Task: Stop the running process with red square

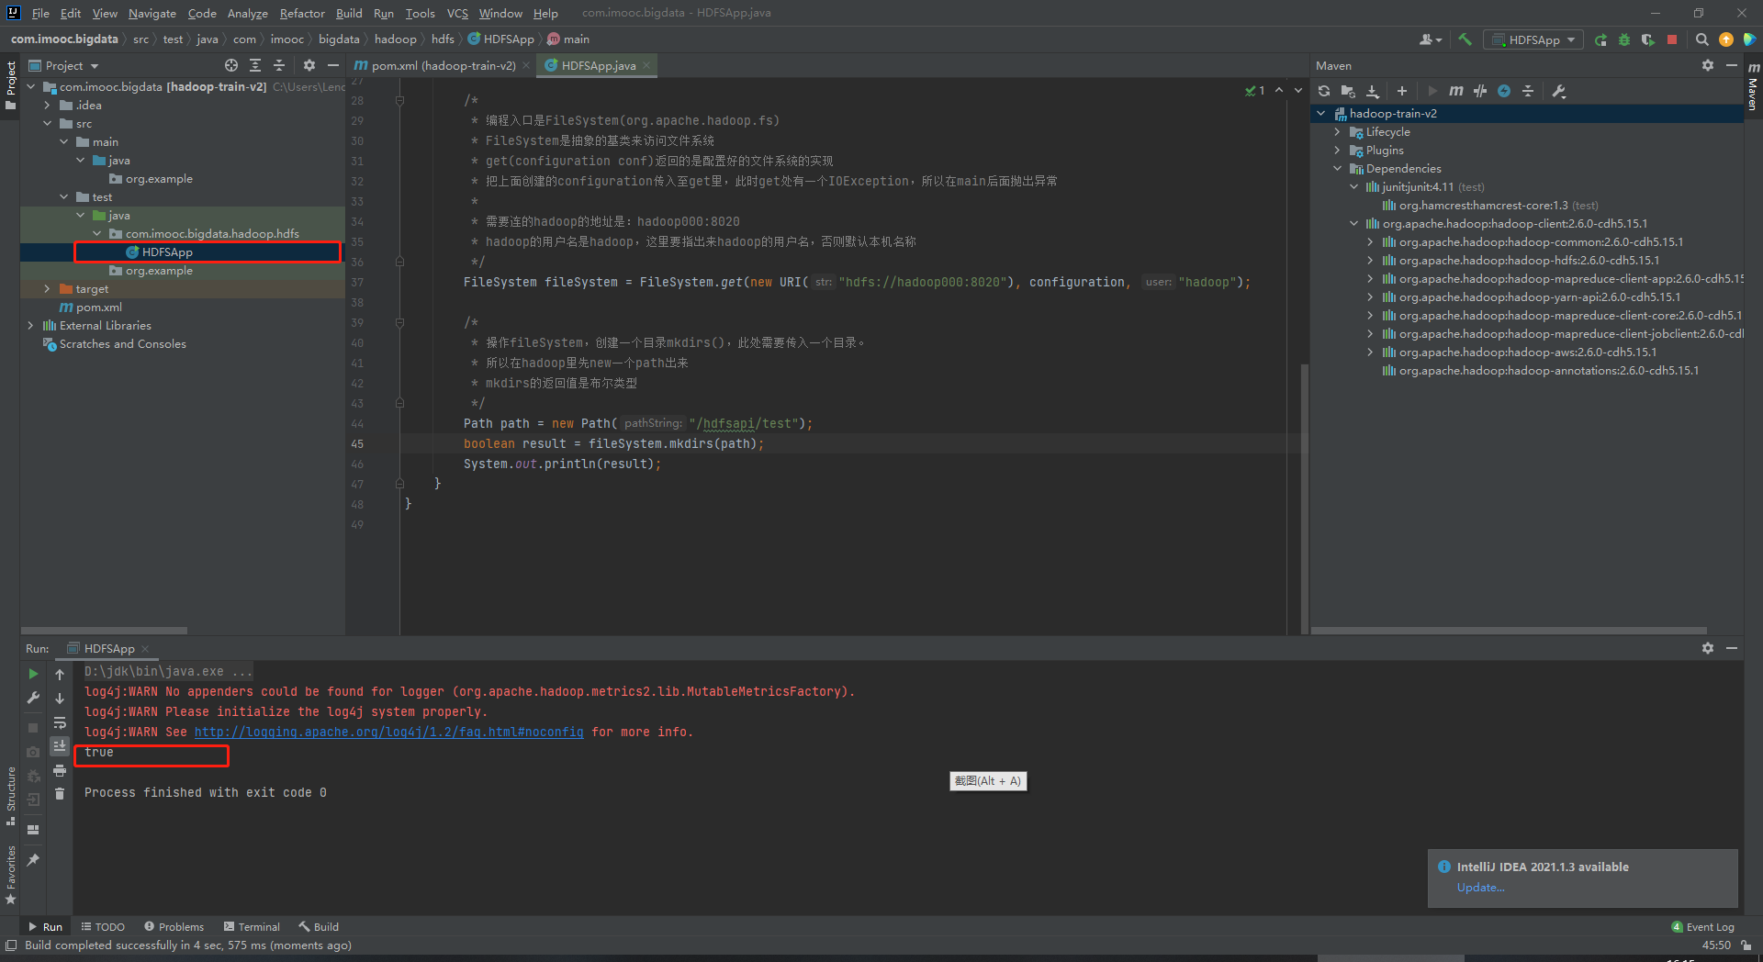Action: coord(1672,39)
